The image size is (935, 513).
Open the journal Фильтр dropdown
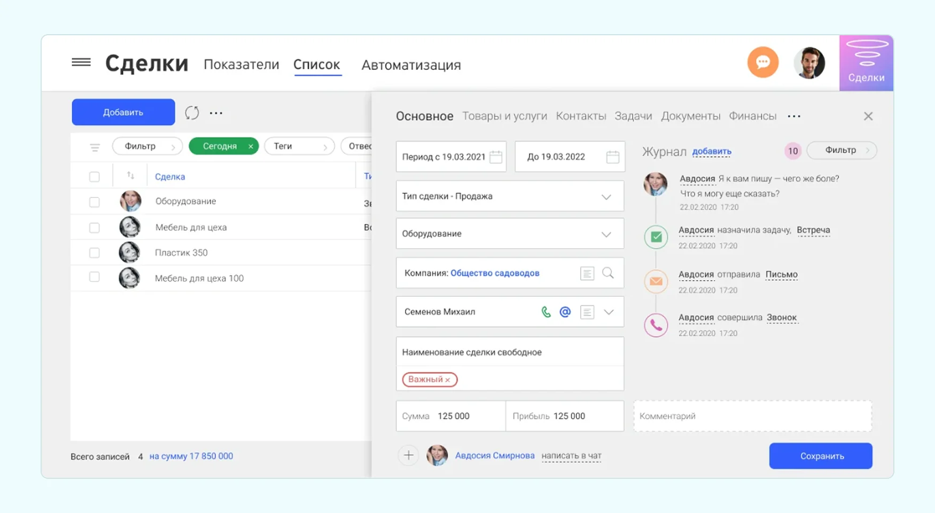[841, 150]
